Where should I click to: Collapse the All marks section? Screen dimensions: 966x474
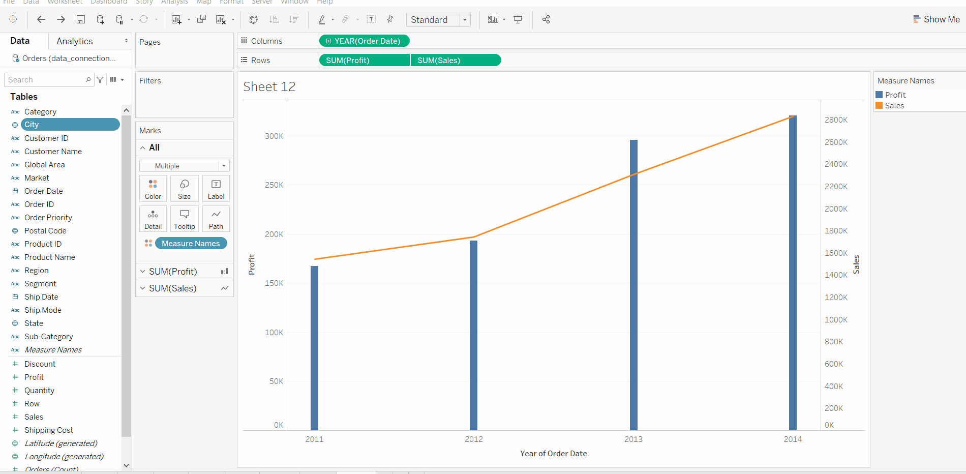pyautogui.click(x=143, y=147)
